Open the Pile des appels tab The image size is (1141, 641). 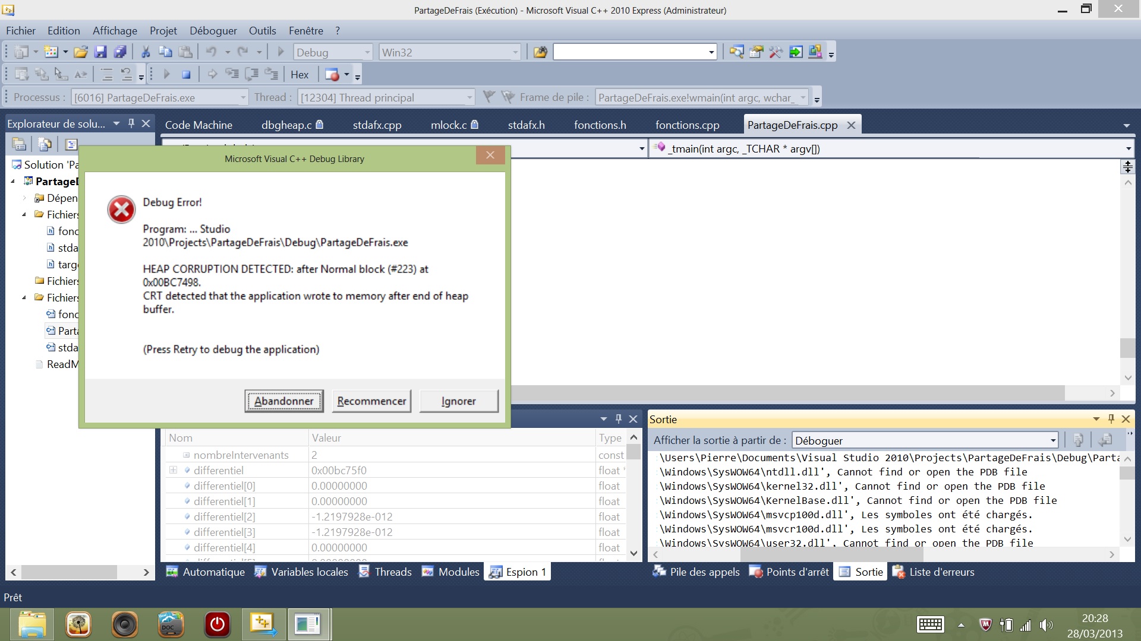696,572
